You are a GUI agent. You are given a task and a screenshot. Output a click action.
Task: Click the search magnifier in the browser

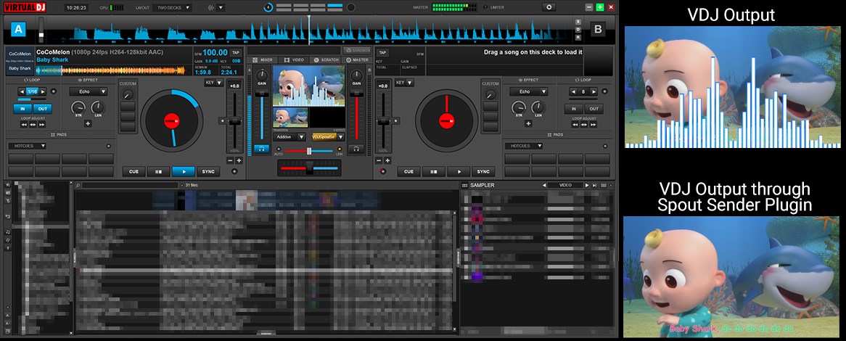pos(78,185)
